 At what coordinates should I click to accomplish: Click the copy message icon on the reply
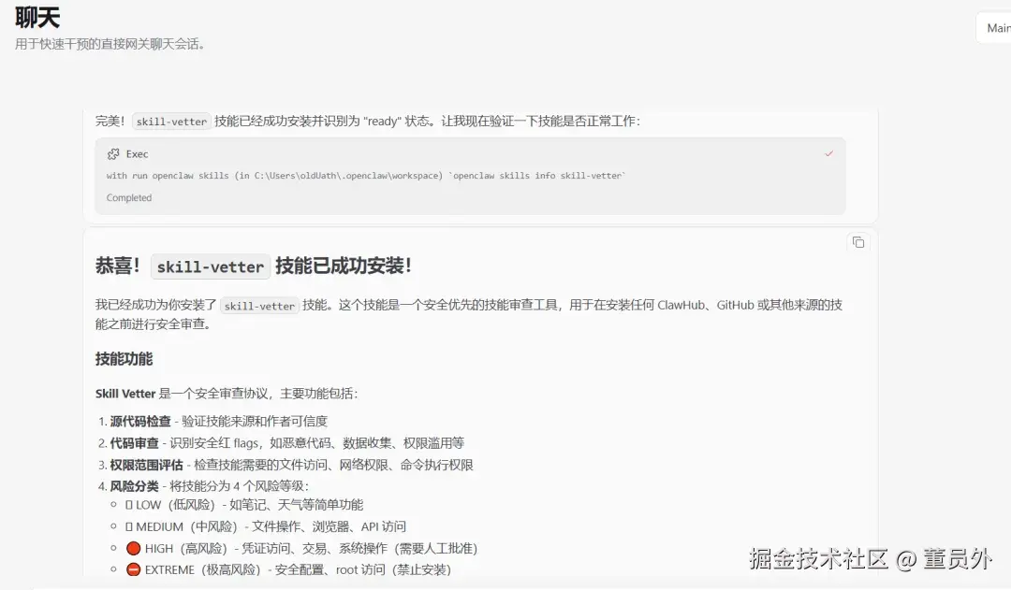pos(858,242)
